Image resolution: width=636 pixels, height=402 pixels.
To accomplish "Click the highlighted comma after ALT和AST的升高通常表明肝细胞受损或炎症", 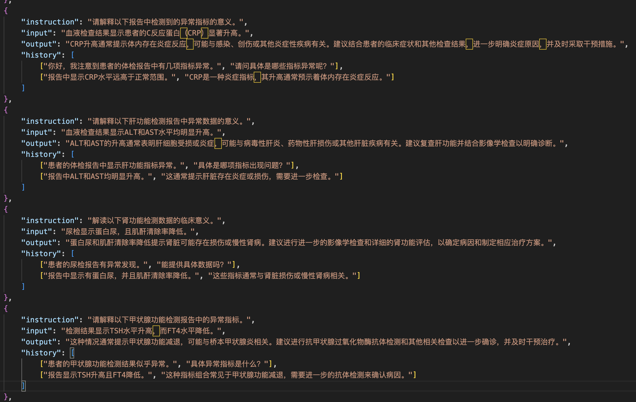I will 218,143.
